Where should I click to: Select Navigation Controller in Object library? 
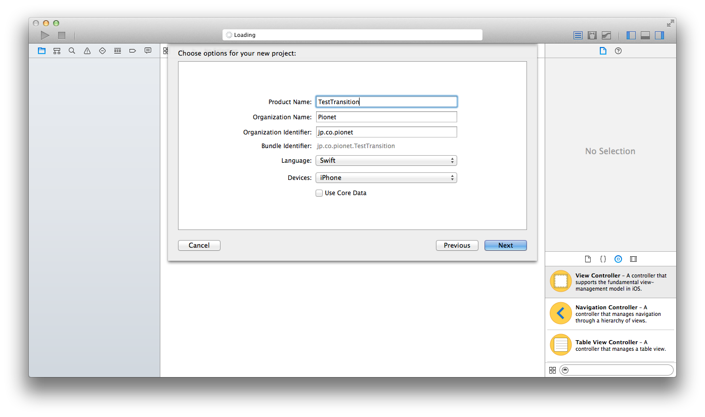pyautogui.click(x=610, y=314)
